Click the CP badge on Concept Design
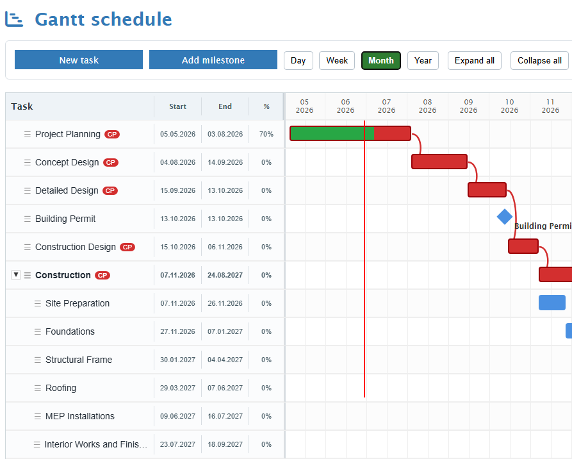 coord(111,162)
